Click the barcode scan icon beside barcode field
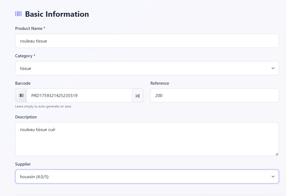Image resolution: width=286 pixels, height=196 pixels. tap(21, 95)
